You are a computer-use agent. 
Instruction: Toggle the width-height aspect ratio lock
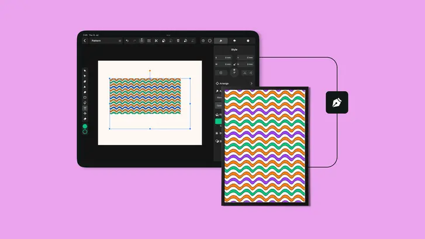tap(234, 64)
